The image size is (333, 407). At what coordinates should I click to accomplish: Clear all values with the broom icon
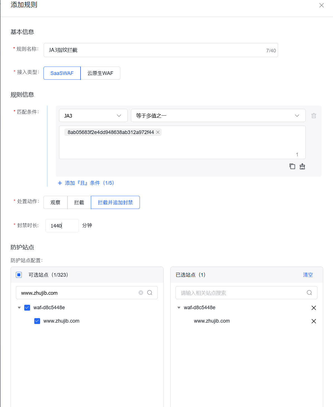[302, 166]
